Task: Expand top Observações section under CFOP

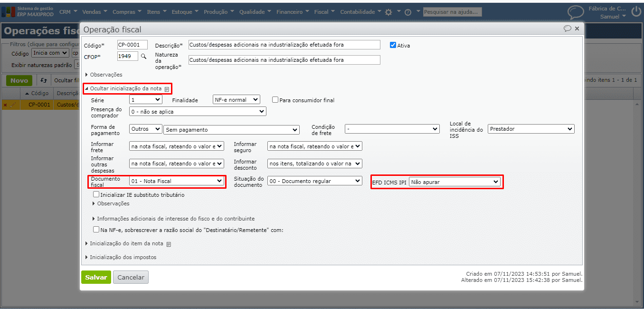Action: [104, 75]
